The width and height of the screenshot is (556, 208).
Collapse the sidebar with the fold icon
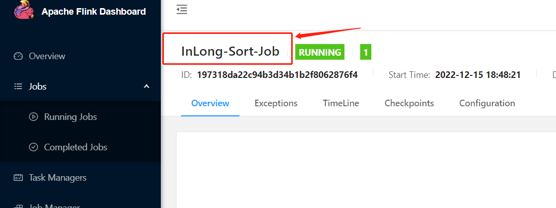point(182,10)
